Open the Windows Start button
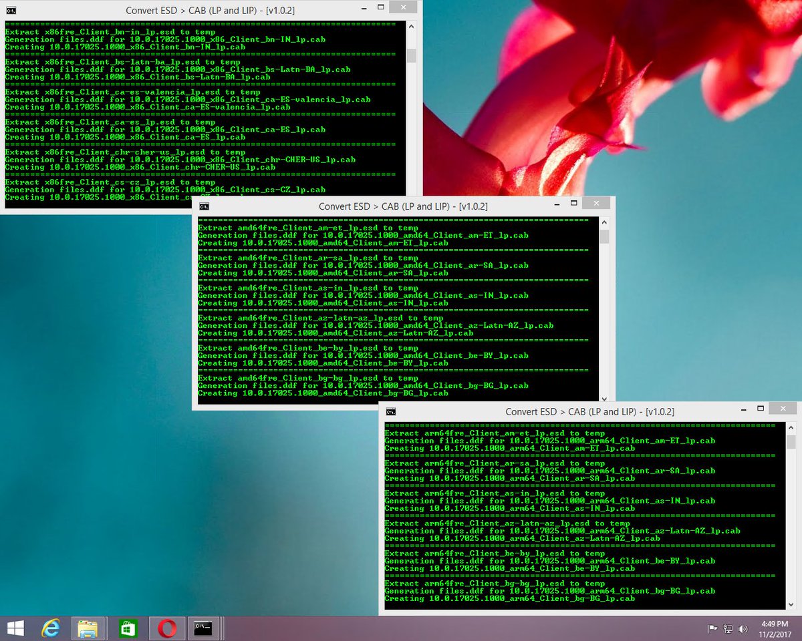The height and width of the screenshot is (641, 802). (15, 628)
